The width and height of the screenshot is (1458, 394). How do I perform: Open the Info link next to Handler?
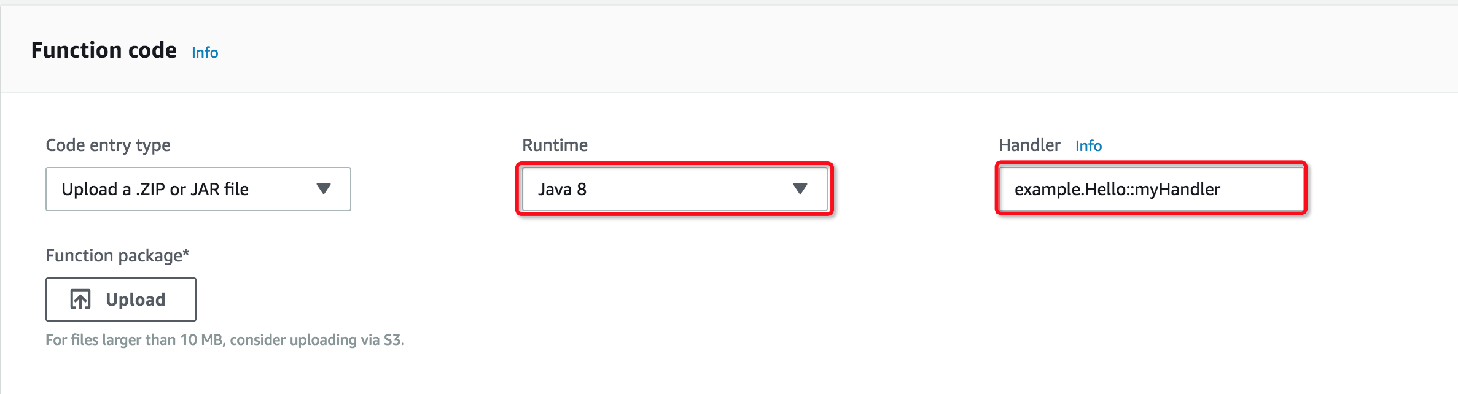[1088, 146]
